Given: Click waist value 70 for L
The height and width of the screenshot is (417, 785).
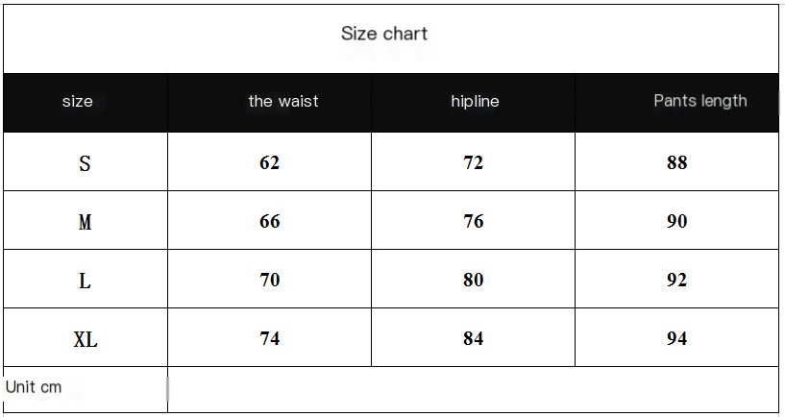Looking at the screenshot, I should 270,280.
